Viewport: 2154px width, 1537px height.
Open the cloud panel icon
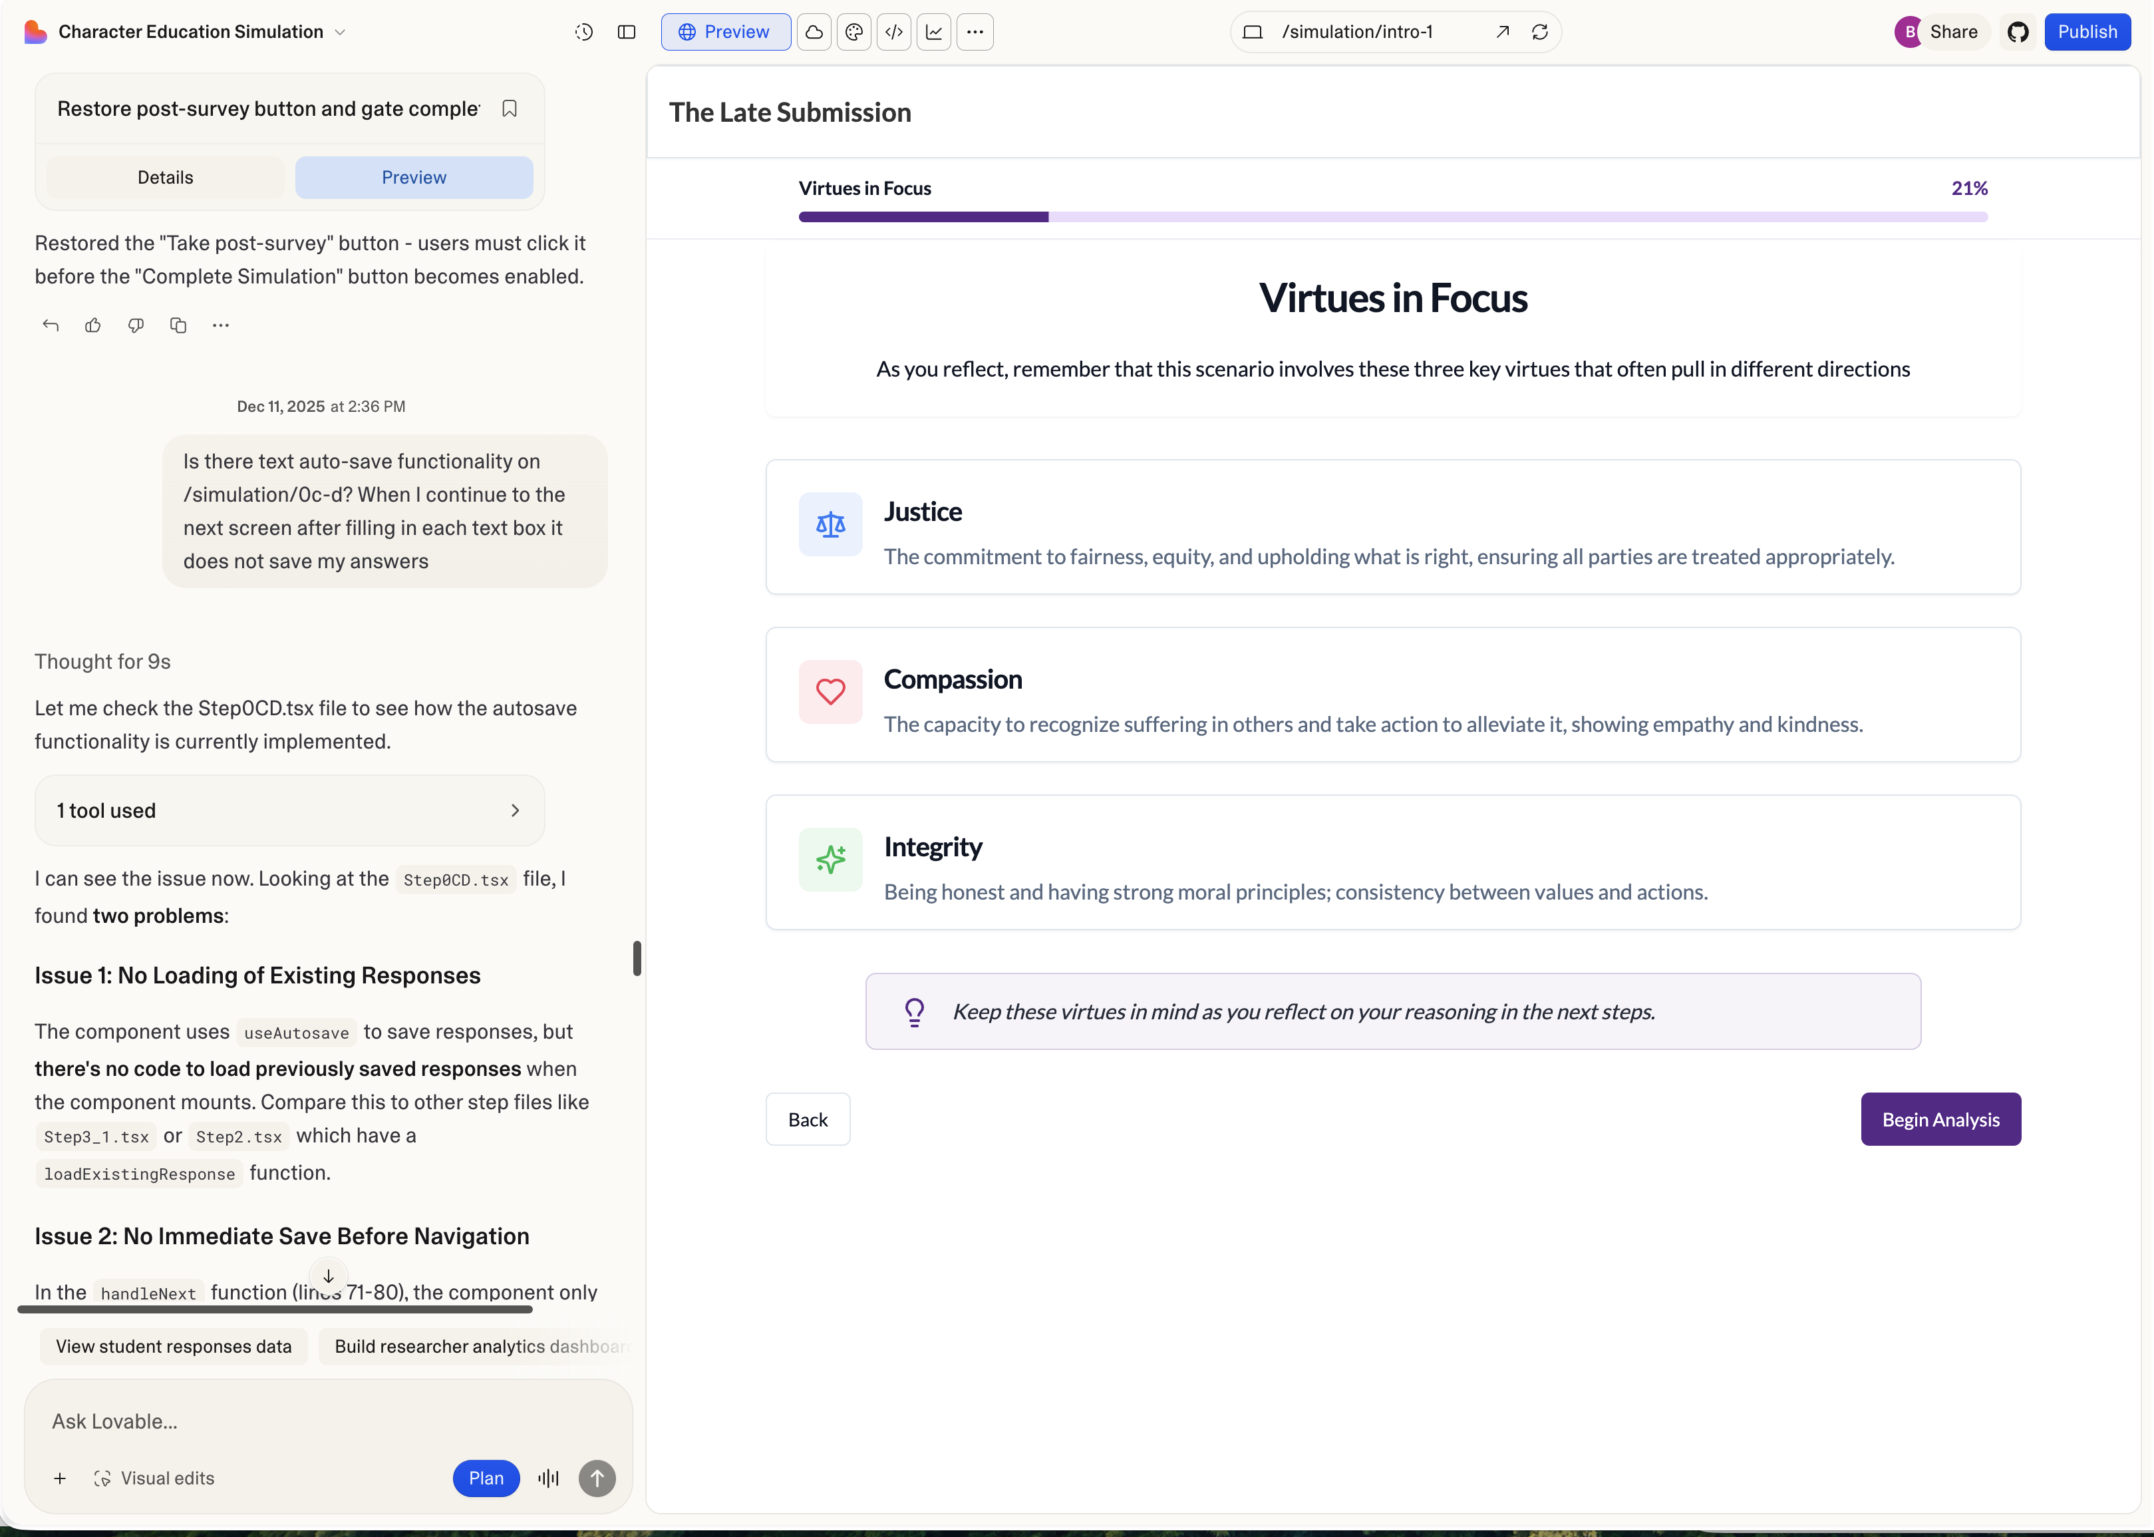pyautogui.click(x=814, y=32)
